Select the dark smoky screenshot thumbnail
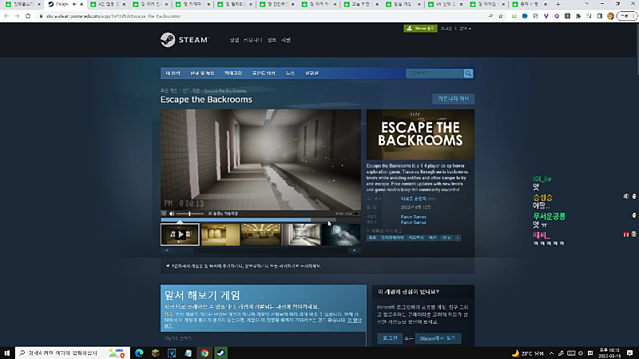Viewport: 639px width, 359px height. (341, 234)
